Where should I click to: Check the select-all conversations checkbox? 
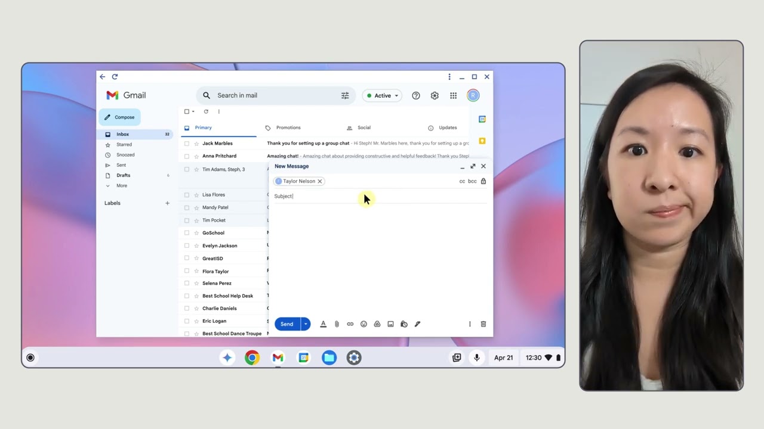coord(186,111)
